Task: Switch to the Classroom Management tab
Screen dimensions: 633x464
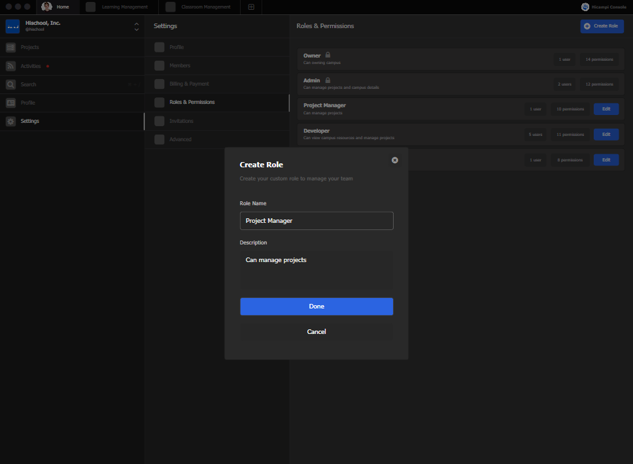Action: 198,7
